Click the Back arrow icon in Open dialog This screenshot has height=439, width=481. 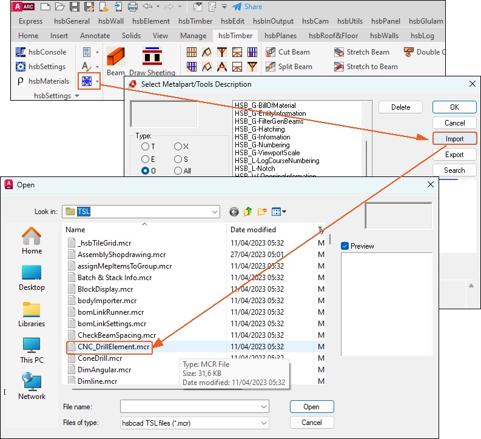coord(234,212)
